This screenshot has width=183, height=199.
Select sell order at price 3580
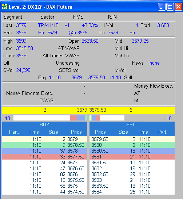tap(132, 145)
